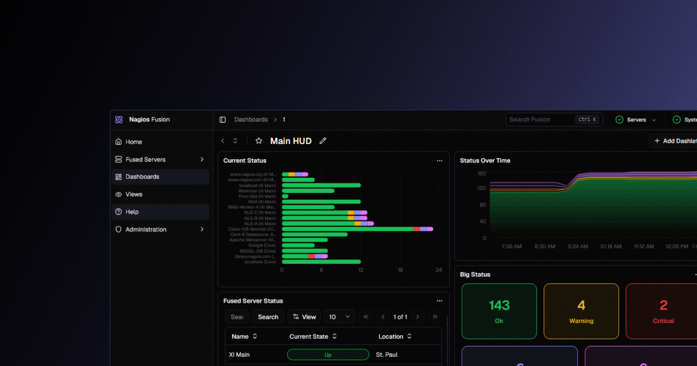Open Fused Servers in the sidebar
Screen dimensions: 697x366
(160, 159)
